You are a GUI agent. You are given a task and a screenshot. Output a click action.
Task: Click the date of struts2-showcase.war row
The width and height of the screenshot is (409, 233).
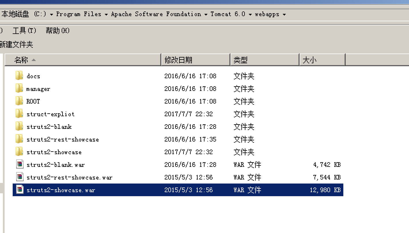[189, 190]
